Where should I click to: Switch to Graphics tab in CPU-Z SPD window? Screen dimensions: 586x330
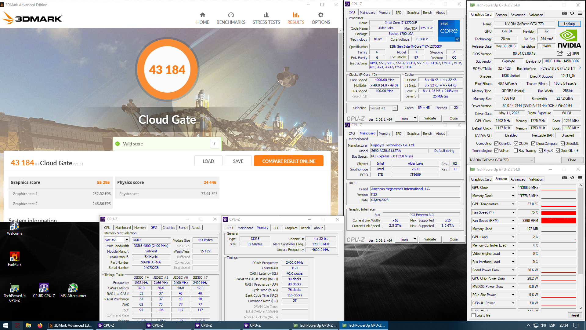pos(168,228)
